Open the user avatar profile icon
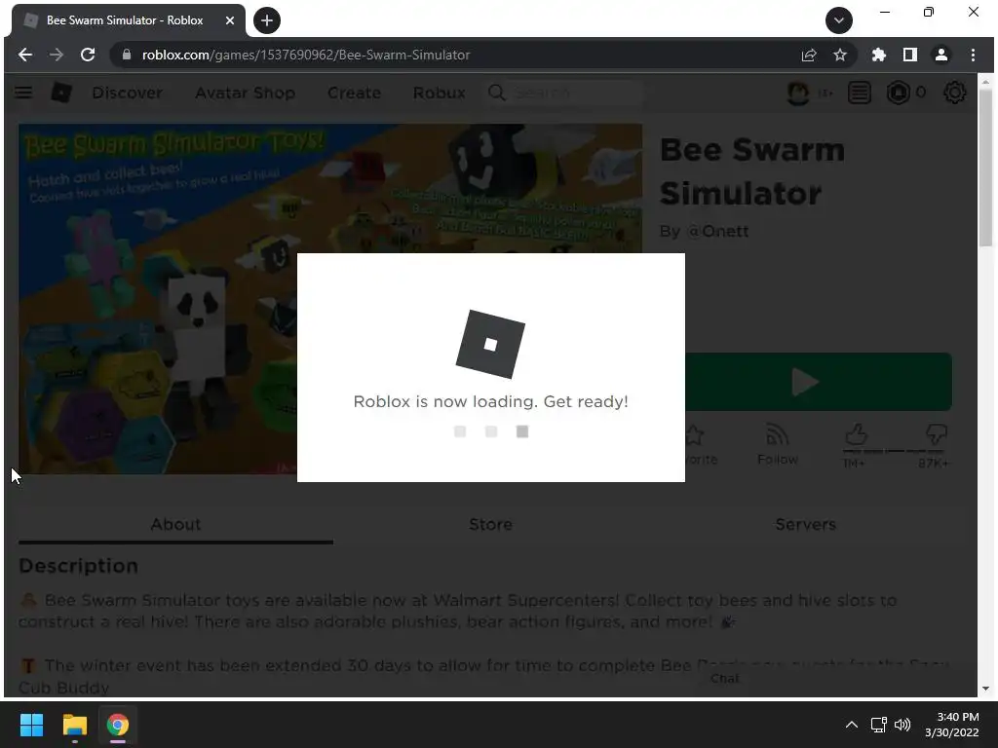Image resolution: width=998 pixels, height=748 pixels. (x=798, y=93)
